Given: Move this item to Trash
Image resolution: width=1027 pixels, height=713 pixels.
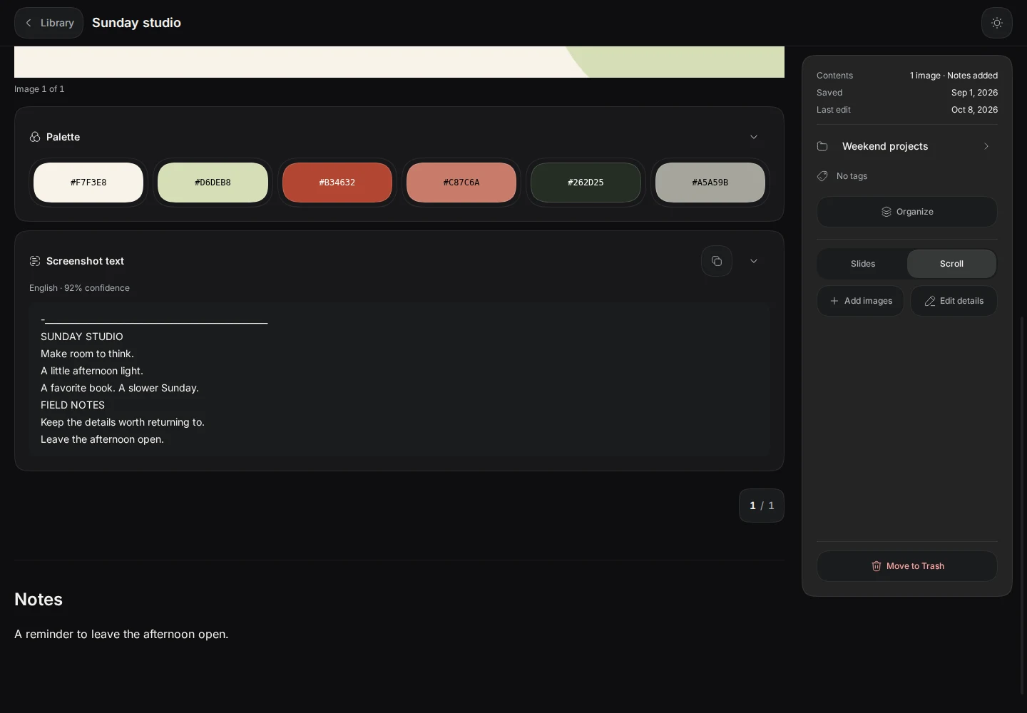Looking at the screenshot, I should pos(907,566).
